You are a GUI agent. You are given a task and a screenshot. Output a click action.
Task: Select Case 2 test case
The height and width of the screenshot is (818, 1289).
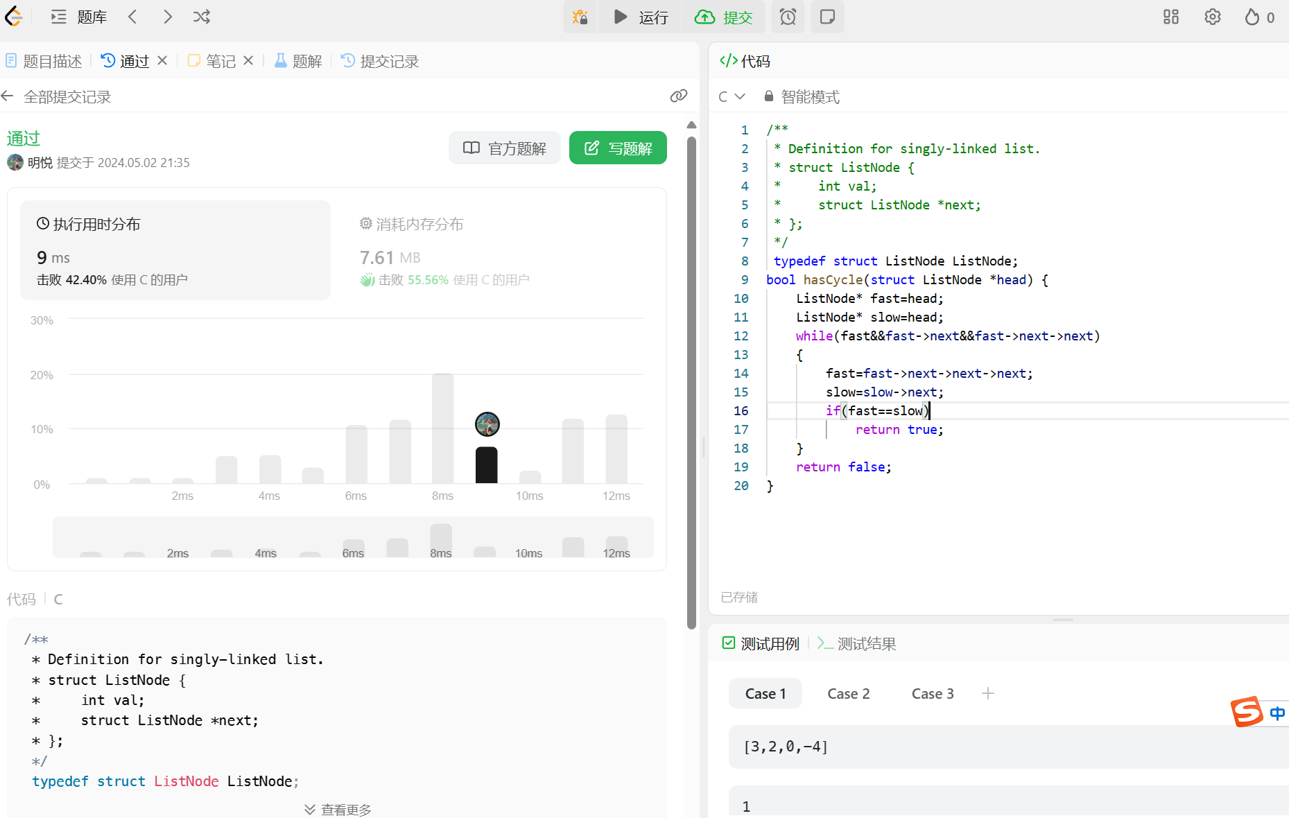point(849,693)
